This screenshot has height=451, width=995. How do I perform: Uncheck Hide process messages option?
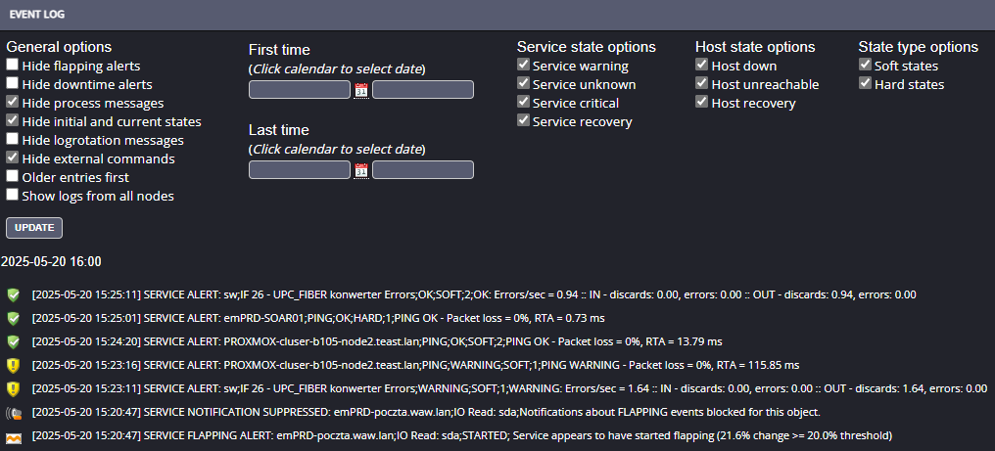13,103
